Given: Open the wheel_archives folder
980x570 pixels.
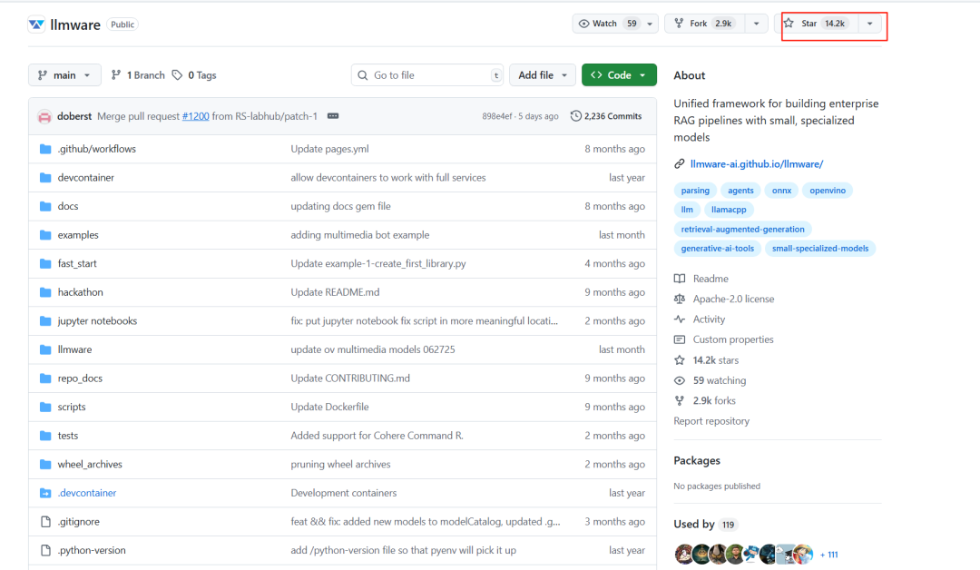Looking at the screenshot, I should click(x=90, y=465).
